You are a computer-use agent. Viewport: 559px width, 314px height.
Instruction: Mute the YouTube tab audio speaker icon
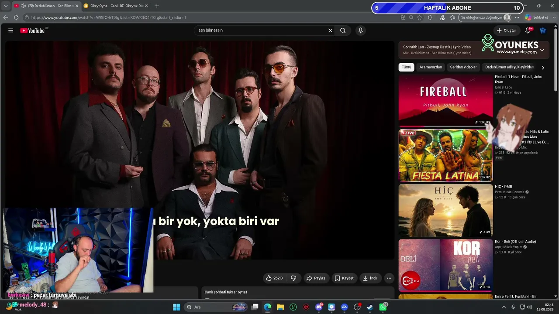tap(23, 6)
